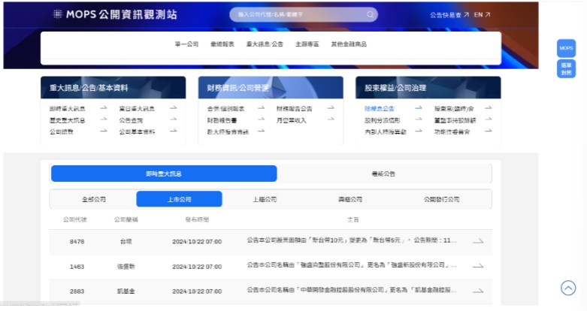Click the magnifier icon in the search bar
The width and height of the screenshot is (587, 311).
371,14
